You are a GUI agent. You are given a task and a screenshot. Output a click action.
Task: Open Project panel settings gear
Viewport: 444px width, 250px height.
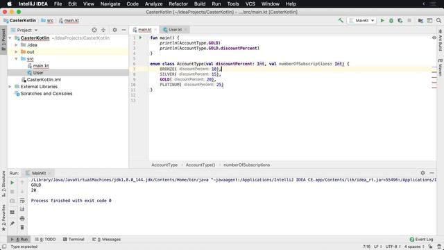coord(114,30)
